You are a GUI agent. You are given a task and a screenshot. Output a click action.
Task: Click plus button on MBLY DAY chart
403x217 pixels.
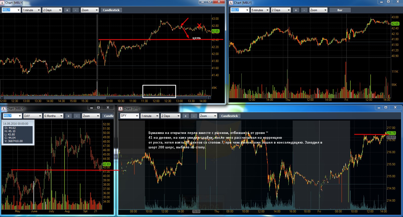point(68,116)
